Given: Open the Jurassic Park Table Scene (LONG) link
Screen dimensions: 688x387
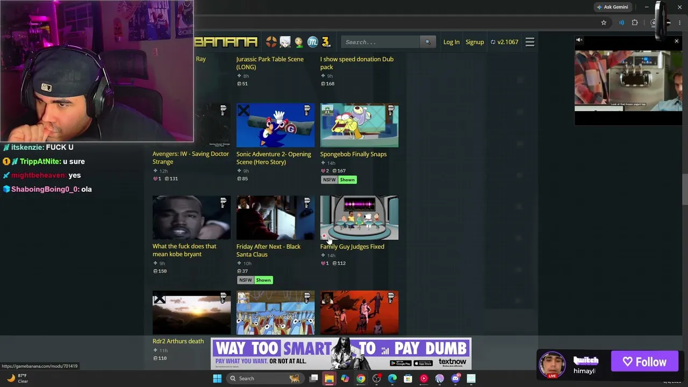Looking at the screenshot, I should tap(270, 63).
